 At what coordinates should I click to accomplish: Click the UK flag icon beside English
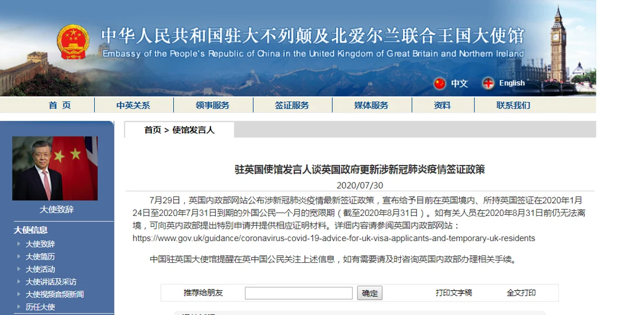pyautogui.click(x=488, y=83)
